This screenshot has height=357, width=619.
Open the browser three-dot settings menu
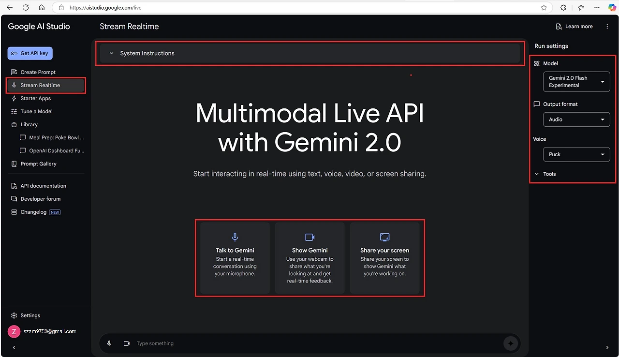(597, 8)
